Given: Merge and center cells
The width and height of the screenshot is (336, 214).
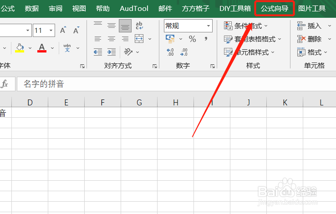Looking at the screenshot, I should [139, 39].
